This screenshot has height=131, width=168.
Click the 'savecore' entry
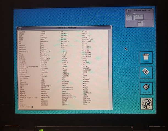(66, 93)
